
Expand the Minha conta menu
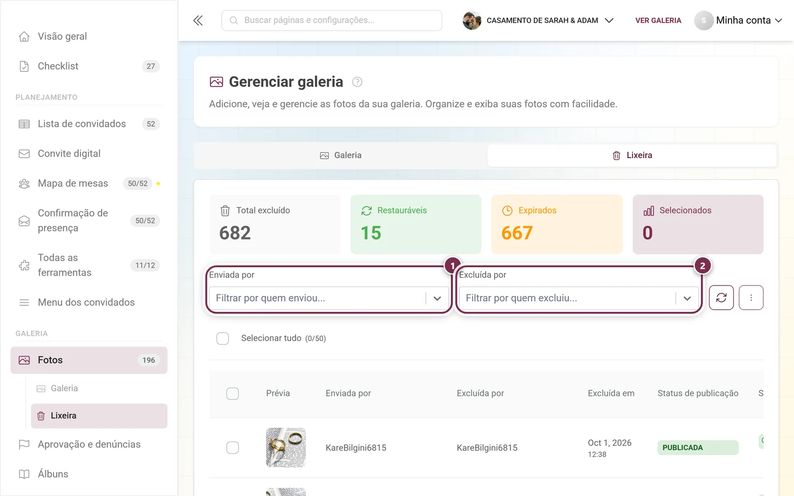pos(738,20)
